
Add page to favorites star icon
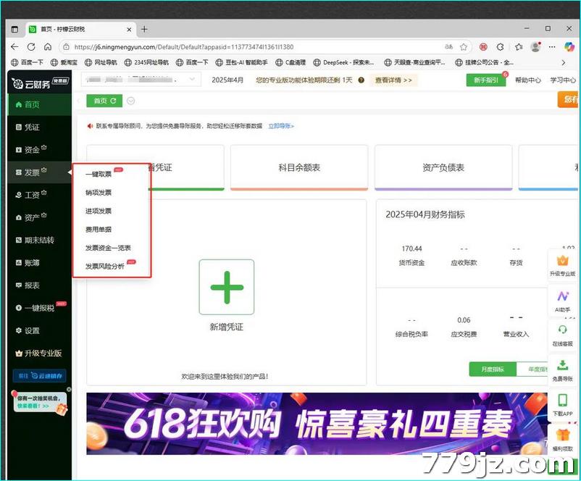click(x=464, y=47)
